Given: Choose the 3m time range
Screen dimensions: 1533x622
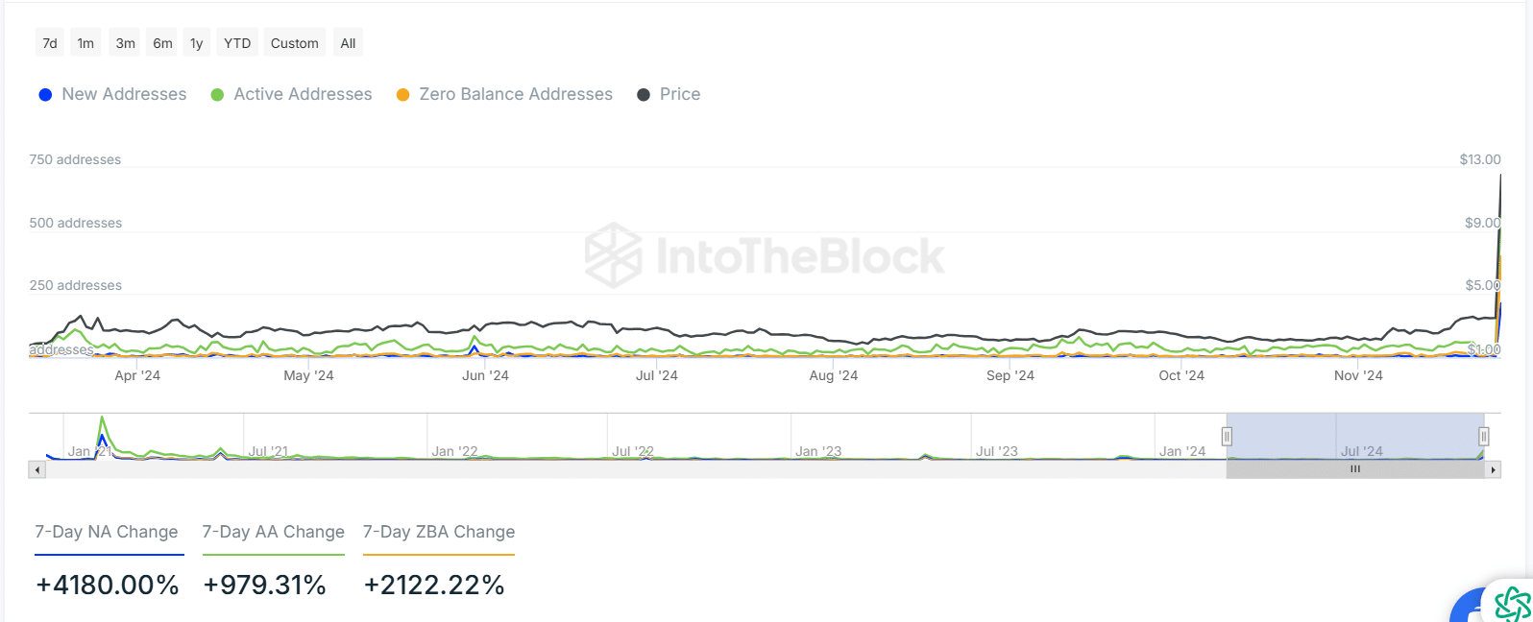Looking at the screenshot, I should [x=125, y=43].
